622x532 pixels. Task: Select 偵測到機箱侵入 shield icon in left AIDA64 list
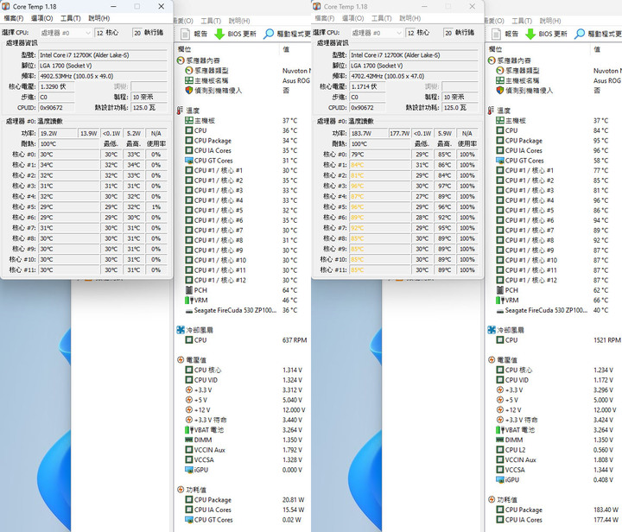pyautogui.click(x=189, y=91)
